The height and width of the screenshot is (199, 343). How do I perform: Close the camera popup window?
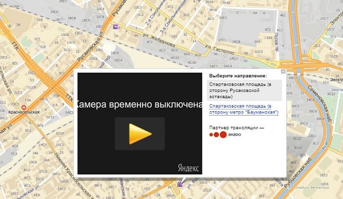[283, 72]
